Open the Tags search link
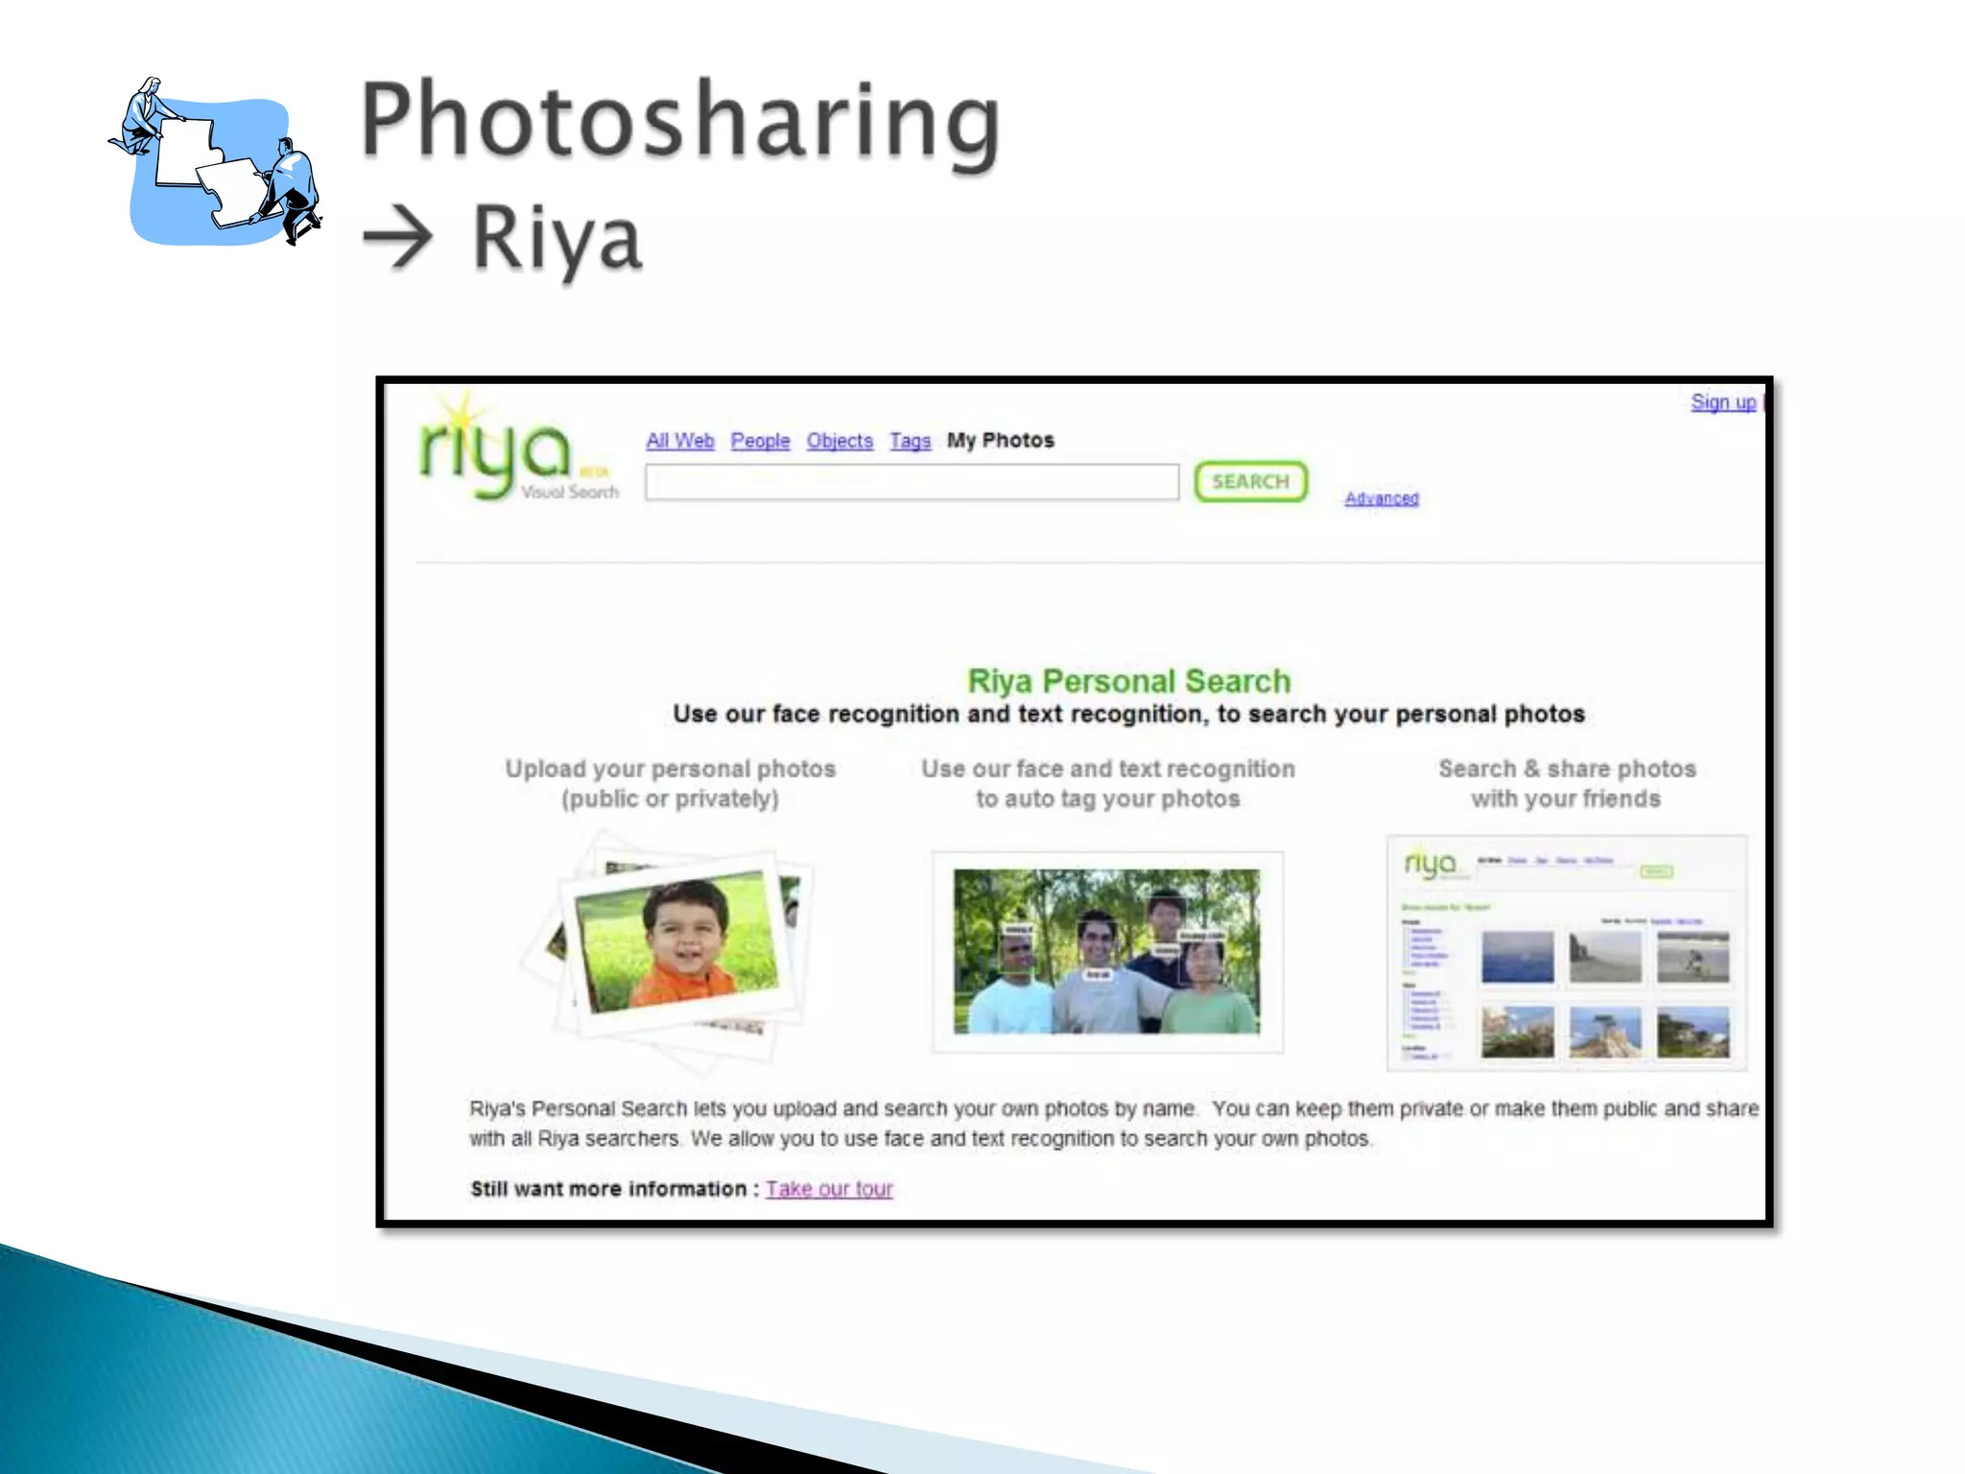The image size is (1965, 1474). click(x=910, y=440)
